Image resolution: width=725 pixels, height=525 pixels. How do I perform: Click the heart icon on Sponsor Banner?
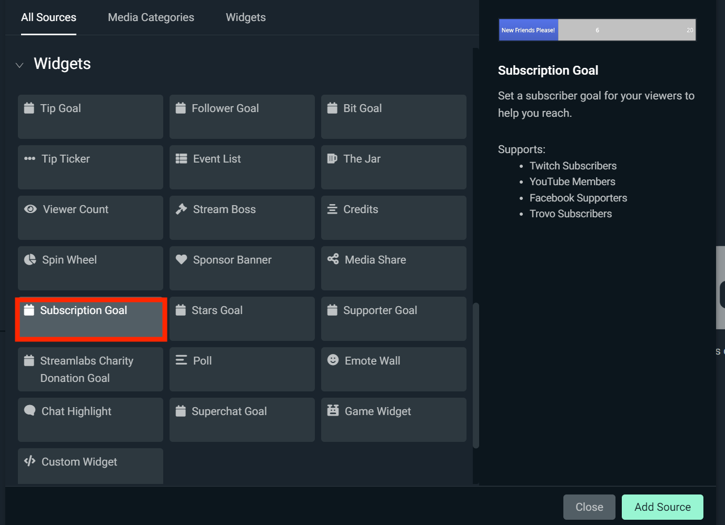[182, 259]
